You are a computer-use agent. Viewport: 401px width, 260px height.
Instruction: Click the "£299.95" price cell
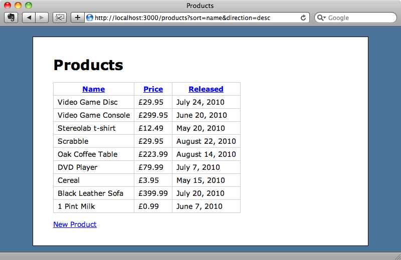point(153,115)
